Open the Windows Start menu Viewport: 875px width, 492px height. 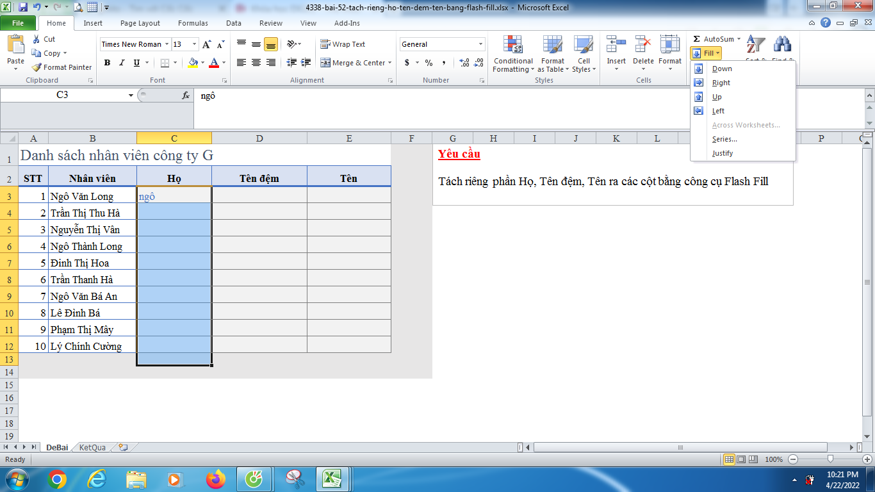pyautogui.click(x=16, y=479)
